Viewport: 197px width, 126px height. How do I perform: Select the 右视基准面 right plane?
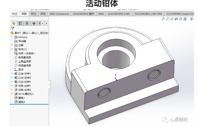coord(23,65)
